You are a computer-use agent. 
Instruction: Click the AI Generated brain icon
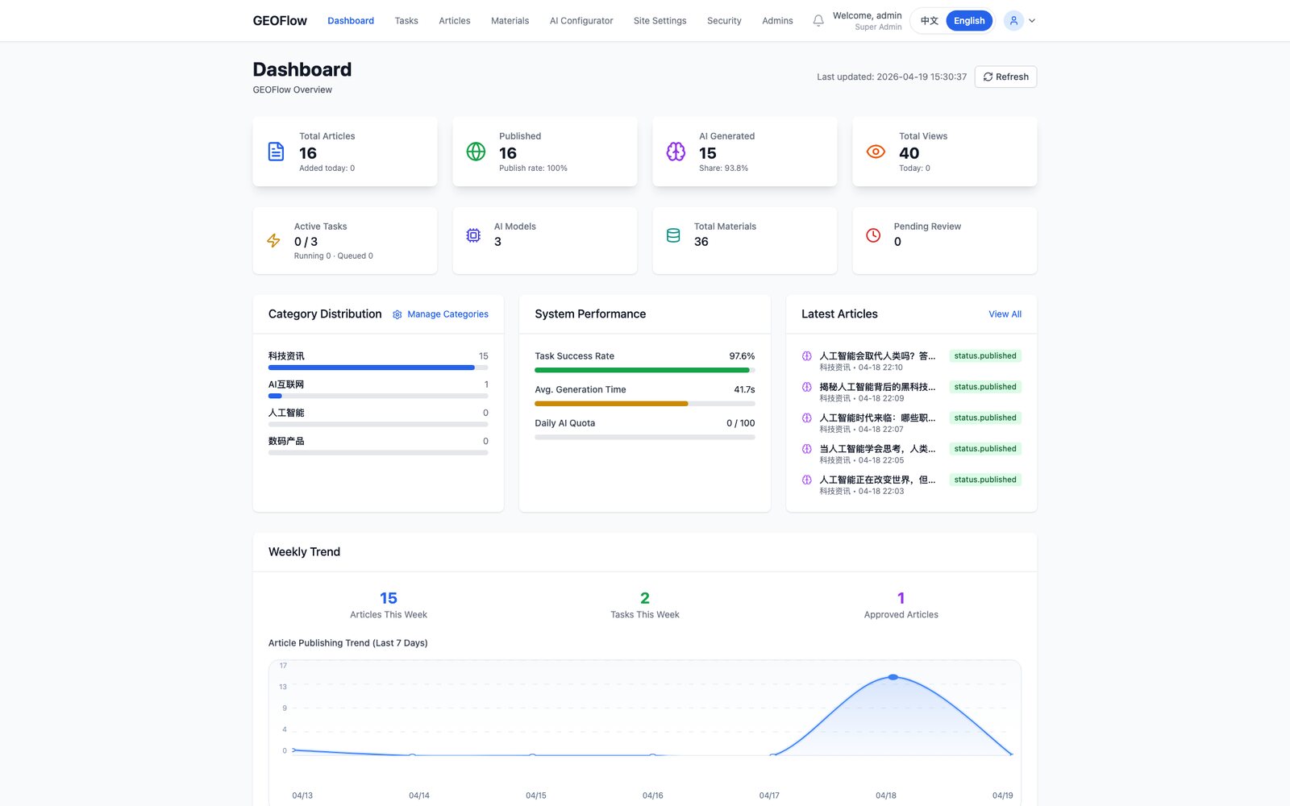676,152
